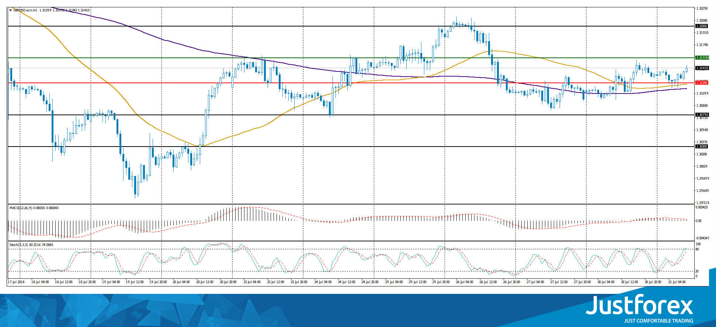Click the current price label 1.31410
Screen dimensions: 716x327
tap(702, 68)
